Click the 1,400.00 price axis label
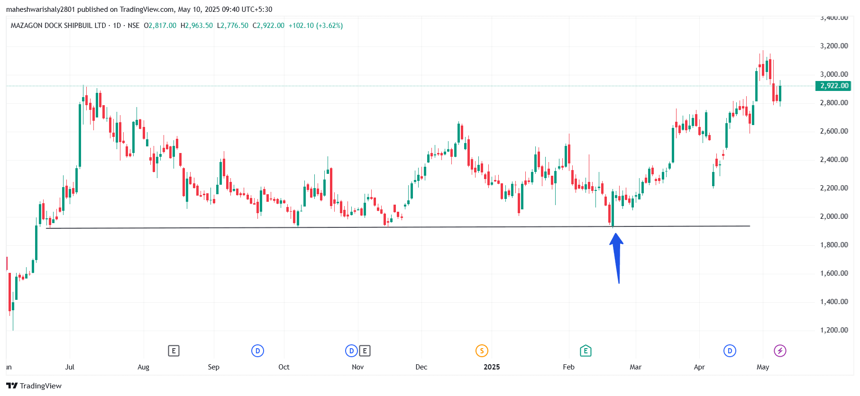This screenshot has width=860, height=396. pos(834,302)
